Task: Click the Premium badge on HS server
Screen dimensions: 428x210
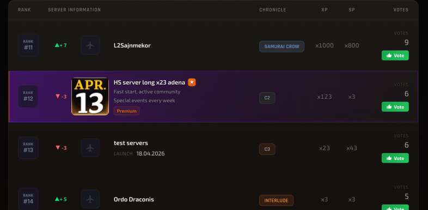Action: click(x=127, y=111)
